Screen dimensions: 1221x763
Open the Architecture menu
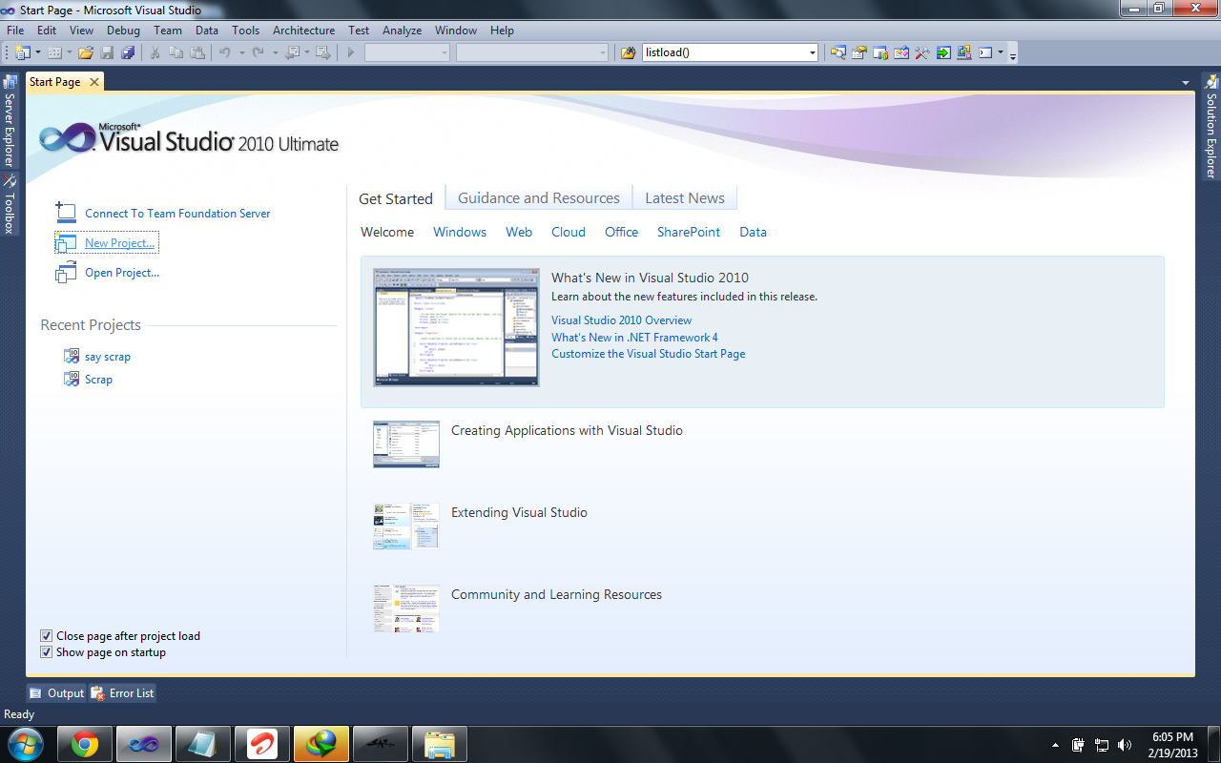(x=304, y=31)
